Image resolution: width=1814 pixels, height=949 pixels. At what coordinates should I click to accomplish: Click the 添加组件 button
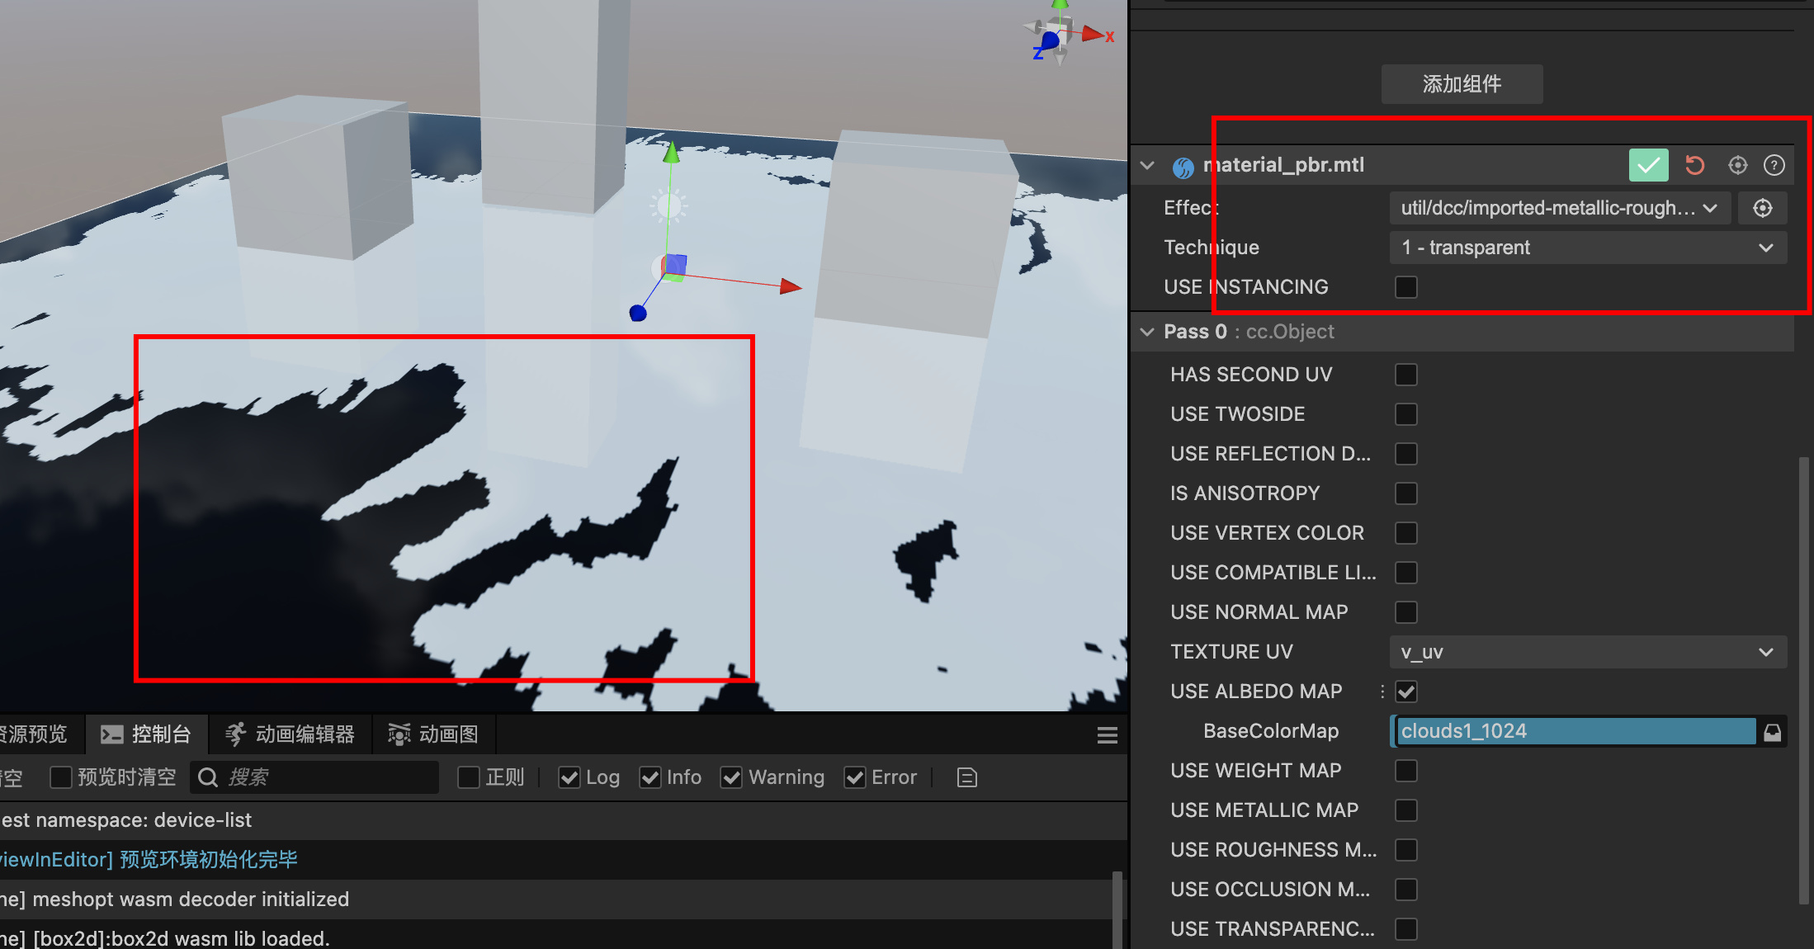(1462, 84)
